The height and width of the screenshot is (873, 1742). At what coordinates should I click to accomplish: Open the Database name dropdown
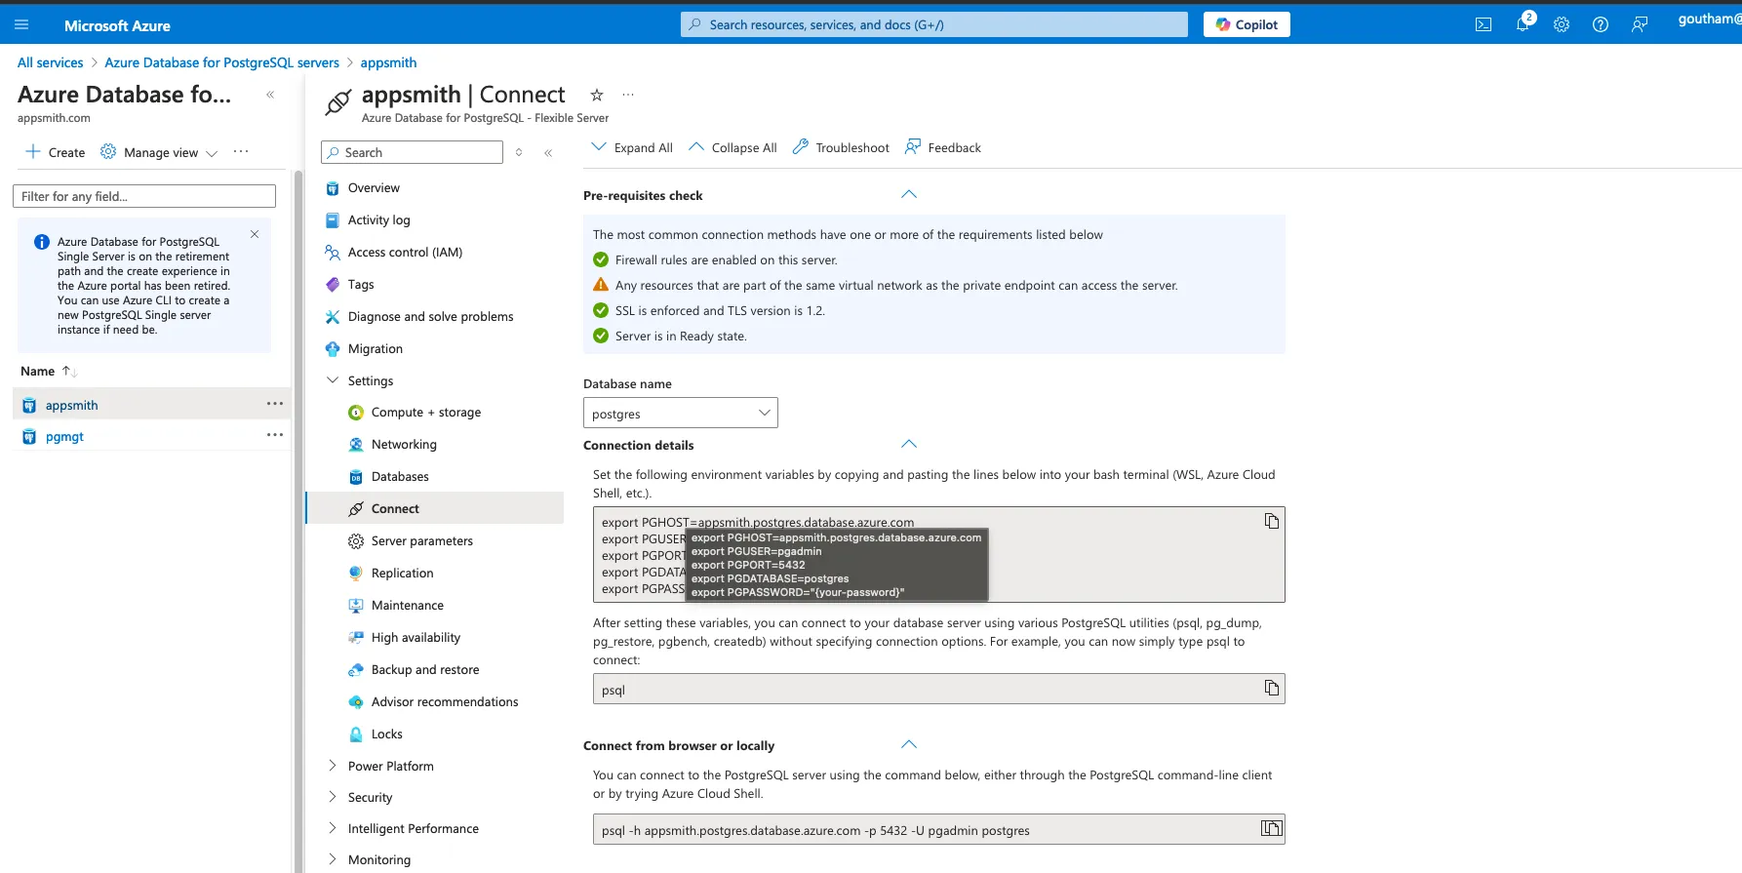coord(680,413)
